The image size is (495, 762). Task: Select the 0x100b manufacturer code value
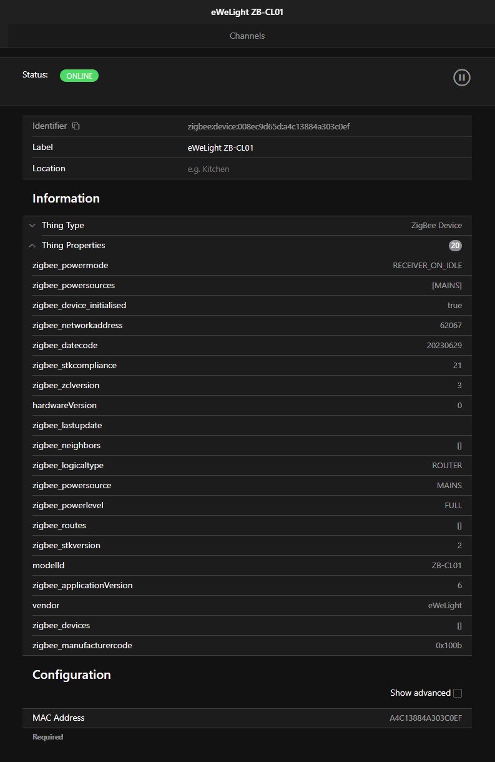449,646
